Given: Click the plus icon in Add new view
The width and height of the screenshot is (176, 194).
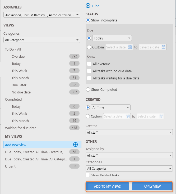Looking at the screenshot, I should tap(76, 145).
